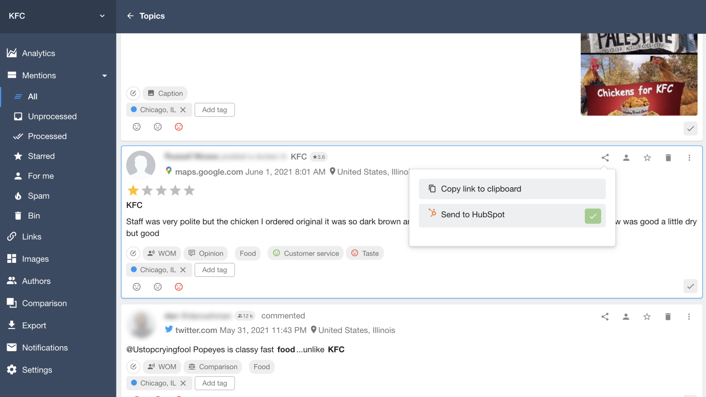706x397 pixels.
Task: Switch to the Starred mentions view
Action: click(x=41, y=156)
